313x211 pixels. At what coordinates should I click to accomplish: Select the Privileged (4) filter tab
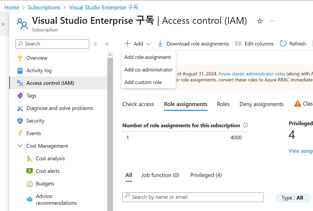[206, 175]
